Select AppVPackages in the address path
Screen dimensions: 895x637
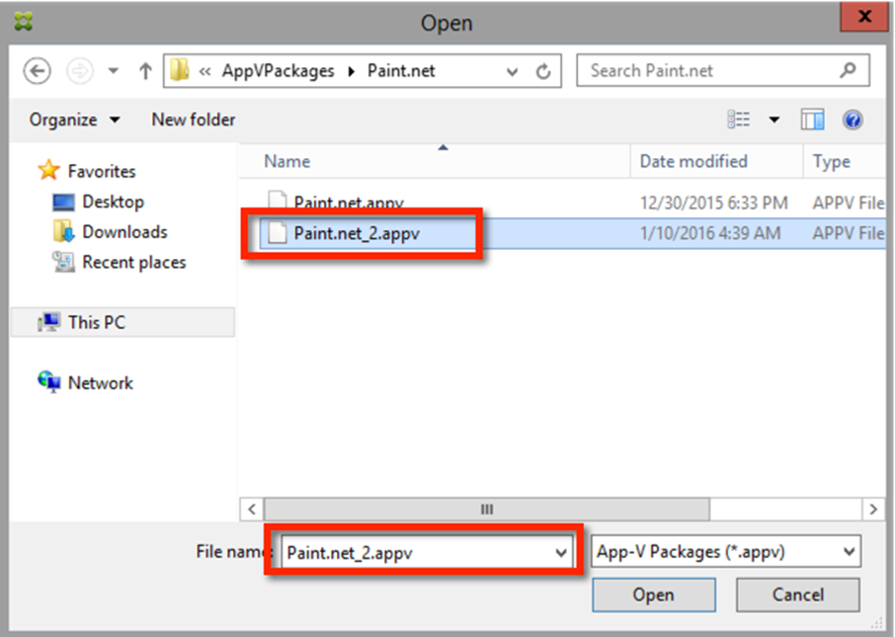(x=278, y=71)
